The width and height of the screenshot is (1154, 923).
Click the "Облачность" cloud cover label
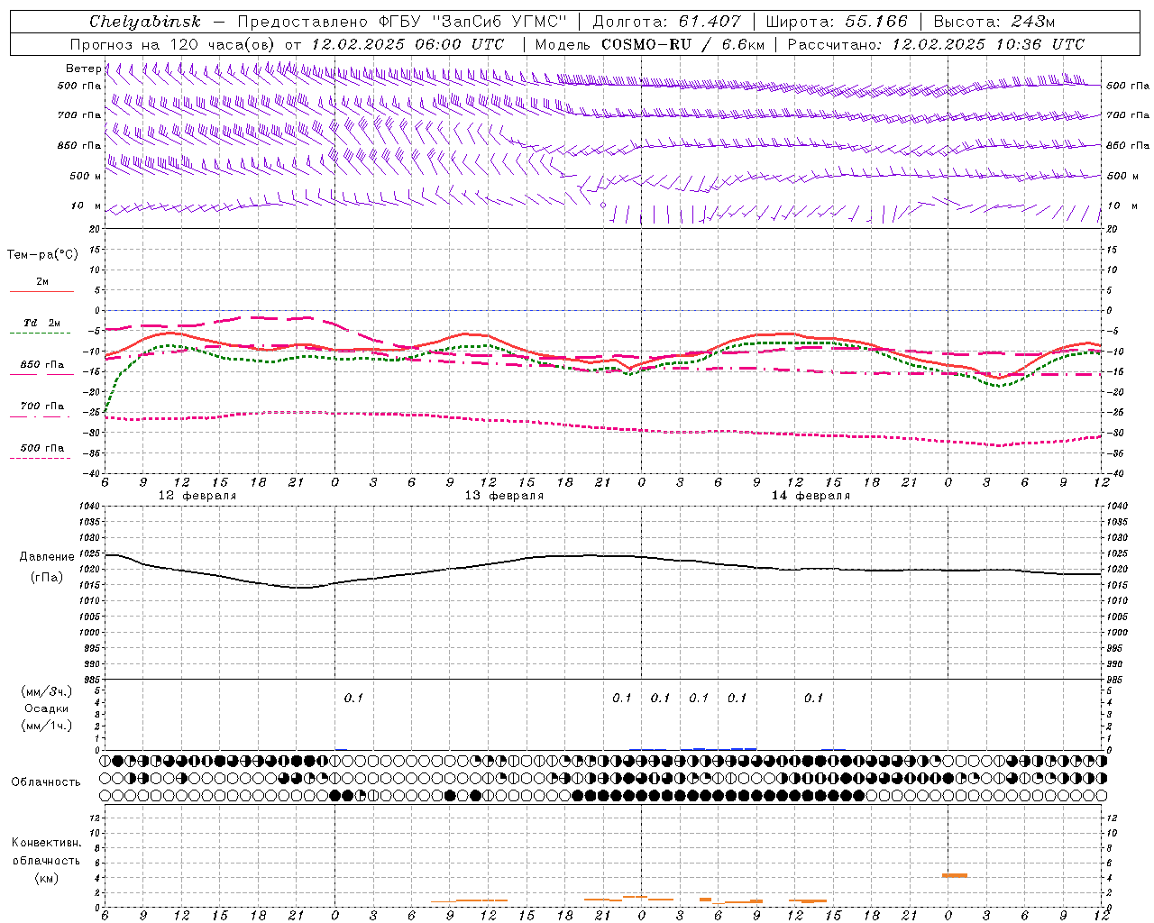click(46, 782)
